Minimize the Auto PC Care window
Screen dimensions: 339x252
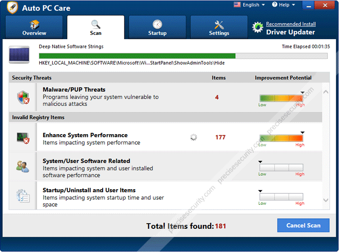[x=308, y=5]
